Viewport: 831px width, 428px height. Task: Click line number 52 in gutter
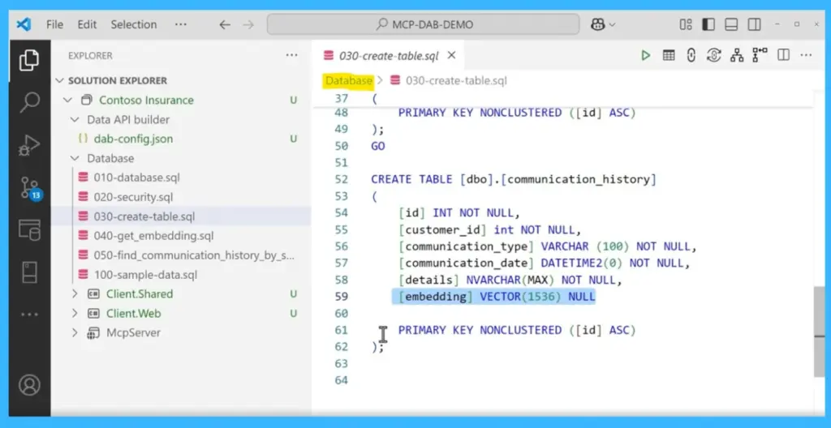342,179
